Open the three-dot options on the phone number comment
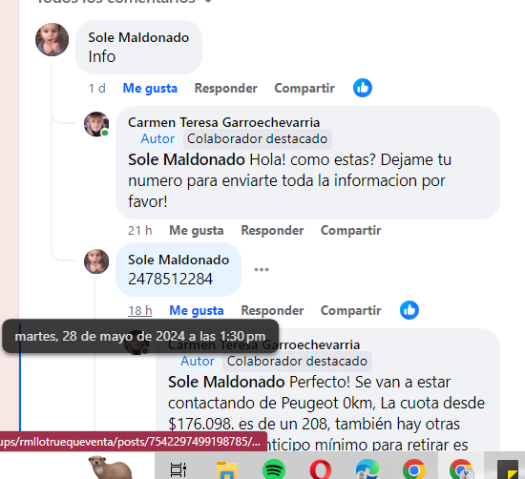525x479 pixels. click(262, 269)
